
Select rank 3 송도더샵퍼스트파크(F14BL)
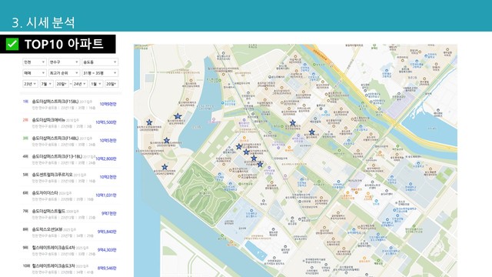point(71,141)
